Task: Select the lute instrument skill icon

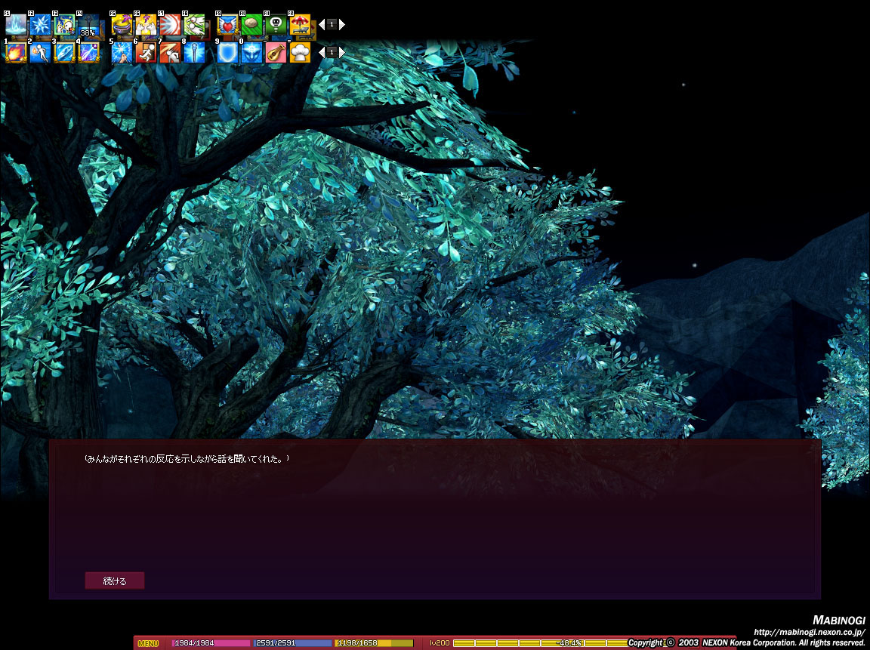Action: tap(276, 52)
